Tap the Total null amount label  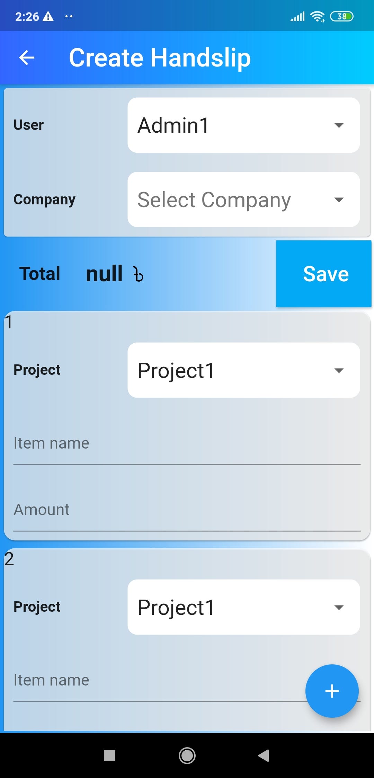point(104,273)
